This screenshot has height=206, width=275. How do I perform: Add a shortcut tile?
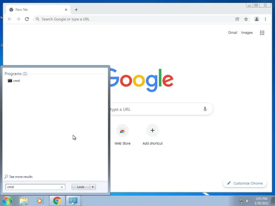153,135
